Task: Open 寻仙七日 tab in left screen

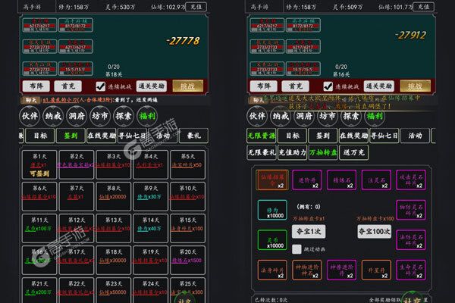Action: pyautogui.click(x=132, y=136)
